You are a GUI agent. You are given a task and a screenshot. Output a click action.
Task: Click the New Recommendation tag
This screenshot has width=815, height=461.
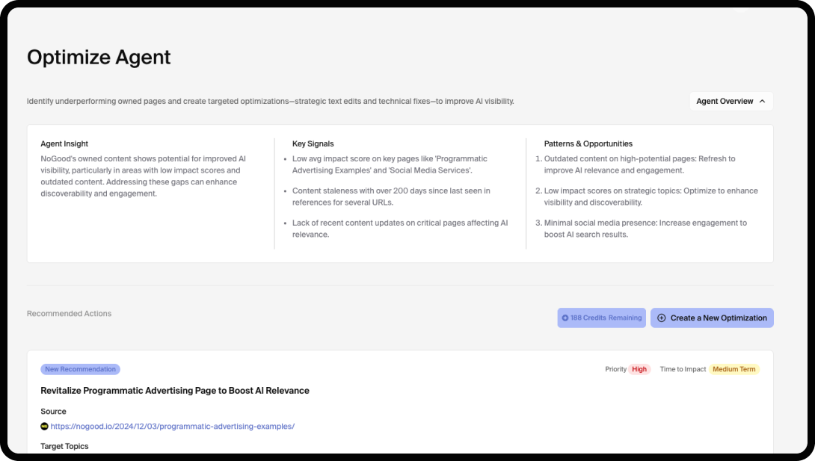[x=80, y=369]
